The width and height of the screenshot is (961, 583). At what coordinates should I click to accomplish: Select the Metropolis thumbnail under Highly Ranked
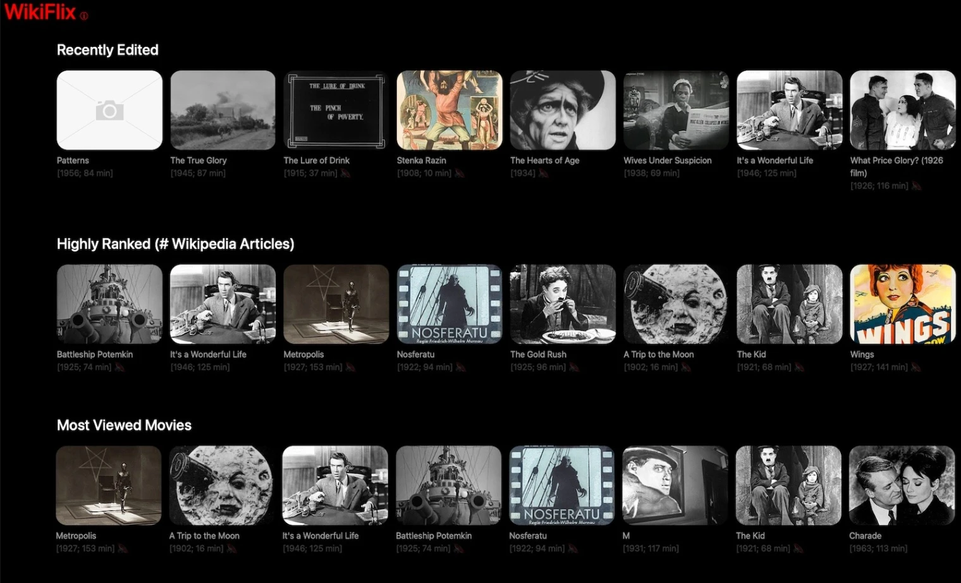(336, 304)
